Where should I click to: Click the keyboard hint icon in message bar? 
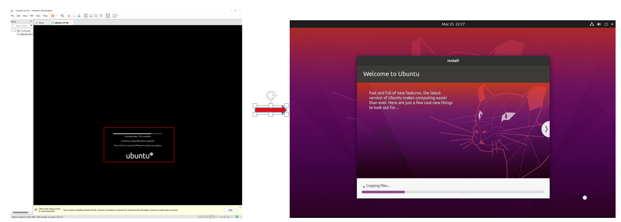36,210
